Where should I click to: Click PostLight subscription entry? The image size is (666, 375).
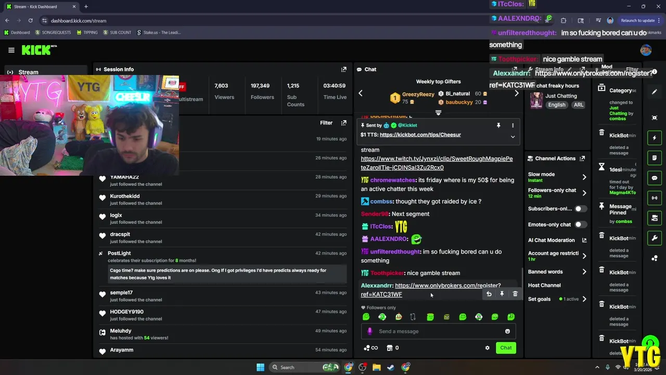coord(223,266)
